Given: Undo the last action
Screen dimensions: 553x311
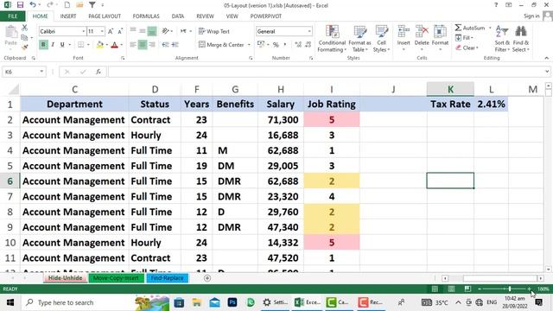Looking at the screenshot, I should 33,5.
